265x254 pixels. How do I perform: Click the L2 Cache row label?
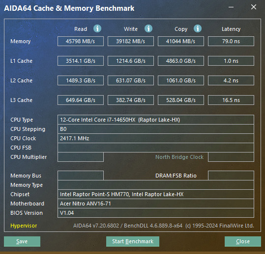tap(21, 80)
